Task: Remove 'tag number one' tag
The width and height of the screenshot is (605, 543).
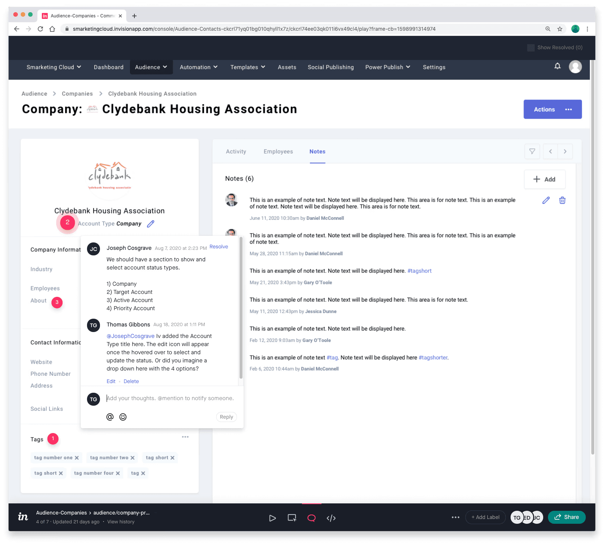Action: point(77,458)
